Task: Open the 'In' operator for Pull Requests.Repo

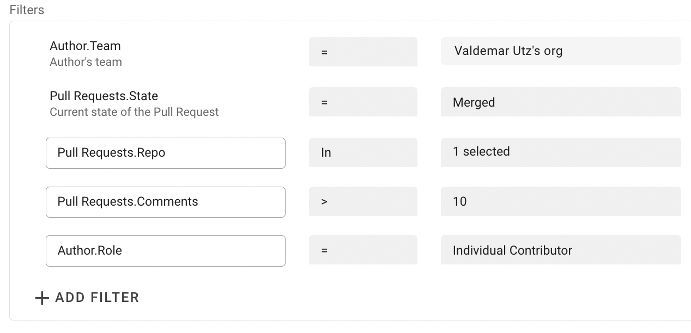Action: pos(363,152)
